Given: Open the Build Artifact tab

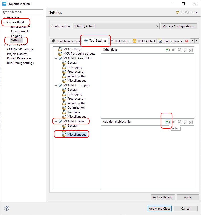Looking at the screenshot, I should coord(144,41).
